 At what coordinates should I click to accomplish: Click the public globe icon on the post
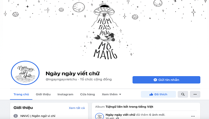tap(117, 118)
